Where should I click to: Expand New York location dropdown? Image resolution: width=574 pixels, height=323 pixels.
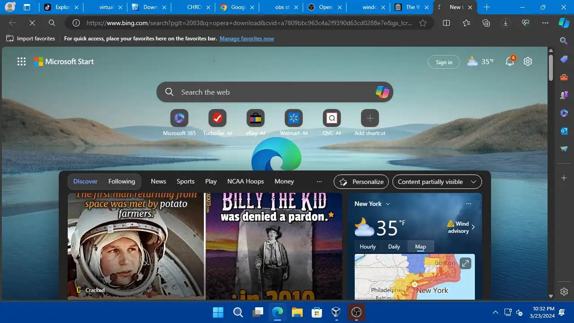[x=388, y=204]
